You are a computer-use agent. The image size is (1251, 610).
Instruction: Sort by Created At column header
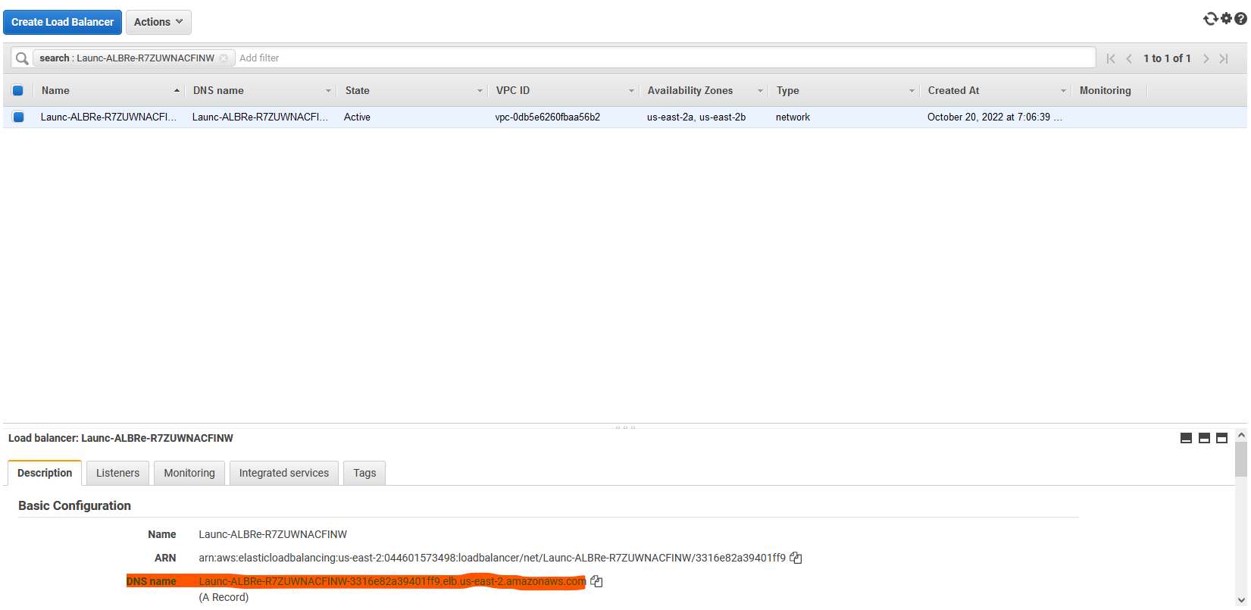click(x=996, y=90)
